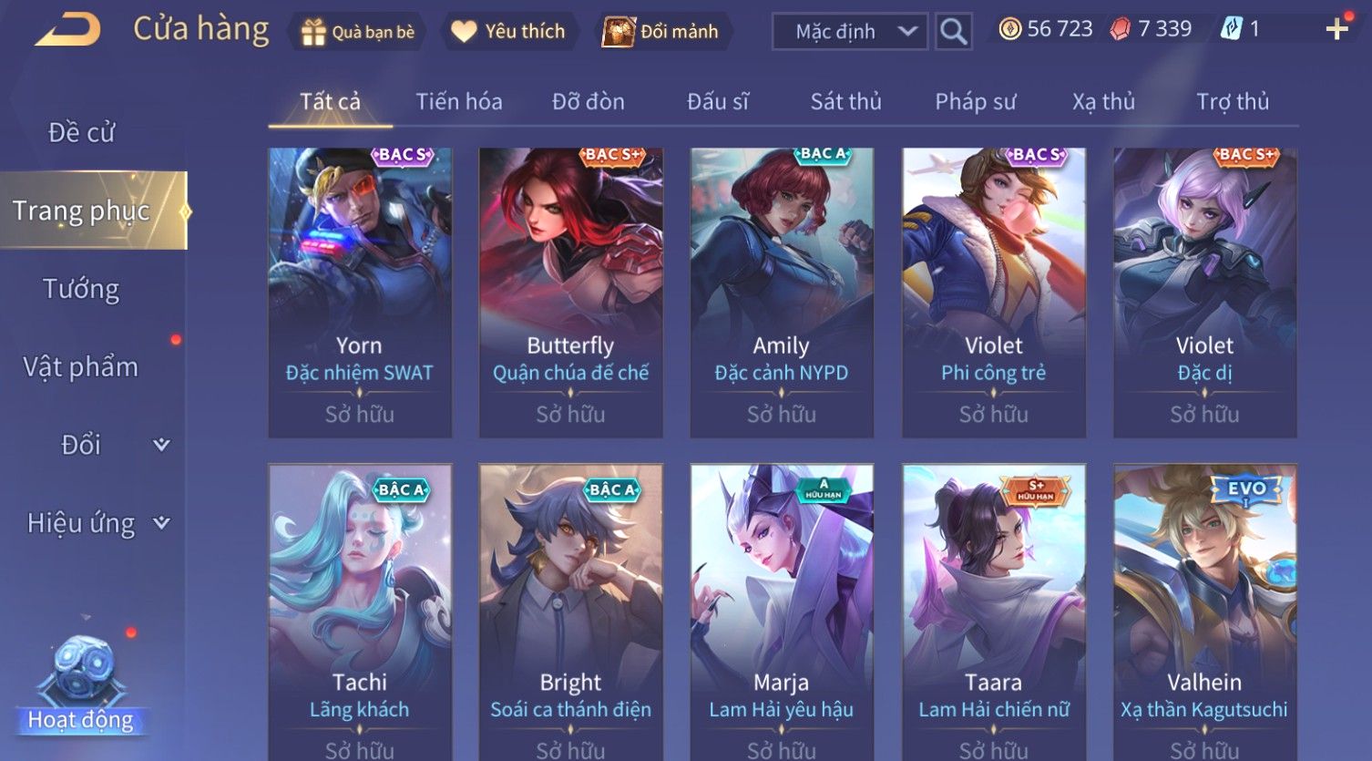Tap the blue voucher ticket icon
This screenshot has width=1372, height=761.
(x=1231, y=29)
